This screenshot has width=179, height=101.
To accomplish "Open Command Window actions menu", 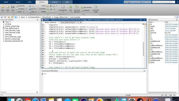I will (x=144, y=71).
